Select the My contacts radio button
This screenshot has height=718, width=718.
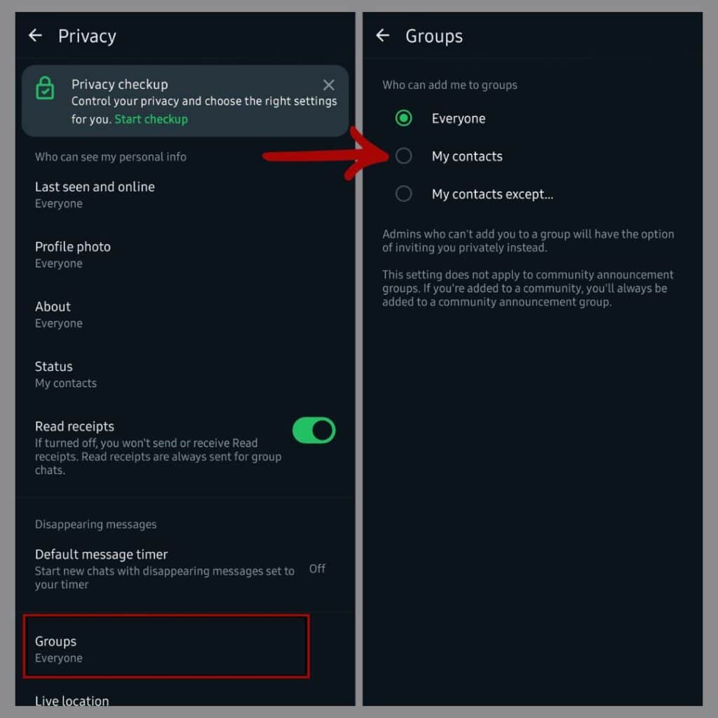click(403, 156)
